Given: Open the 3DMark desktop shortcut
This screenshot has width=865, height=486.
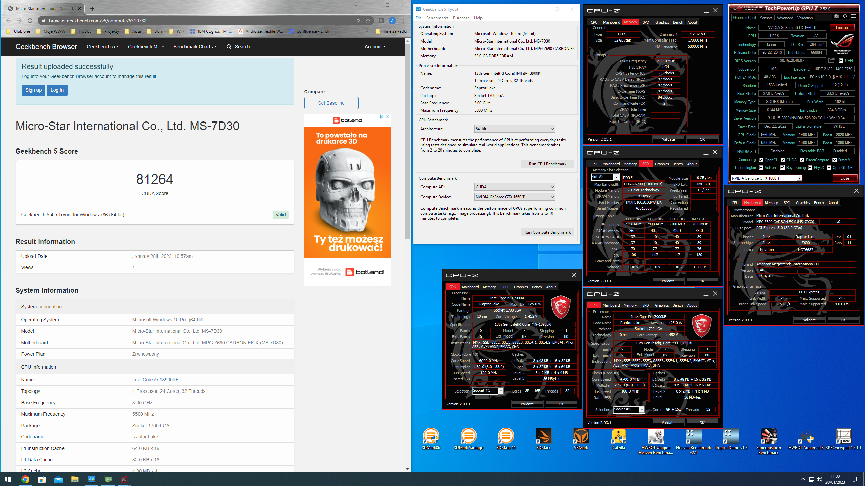Looking at the screenshot, I should (543, 439).
